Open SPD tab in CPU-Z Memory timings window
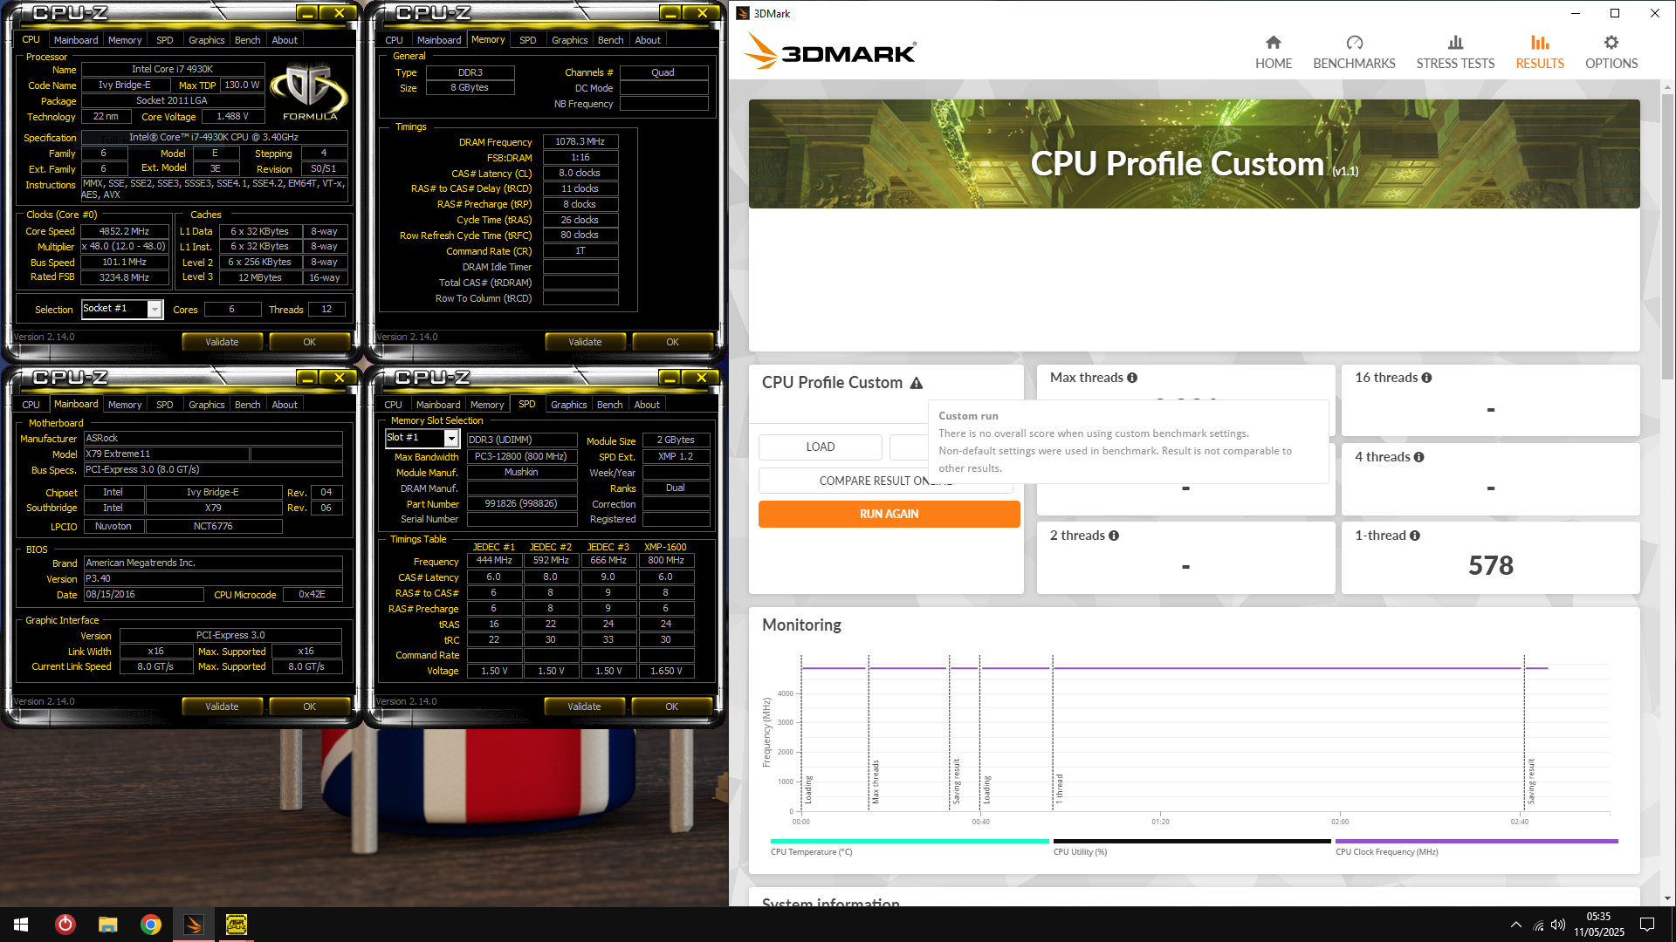 (527, 40)
